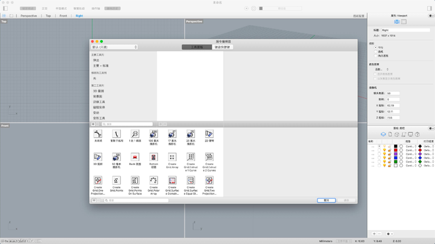The image size is (435, 244).
Task: Select the Create Grid.Points command icon
Action: 116,181
